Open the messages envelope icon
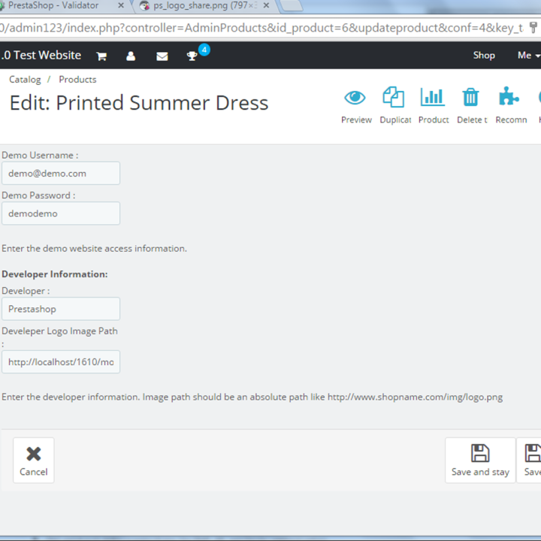 coord(162,56)
